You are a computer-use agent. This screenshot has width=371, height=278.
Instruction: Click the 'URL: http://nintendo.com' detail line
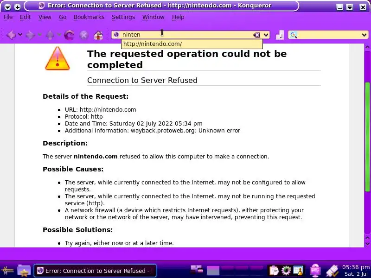[101, 110]
